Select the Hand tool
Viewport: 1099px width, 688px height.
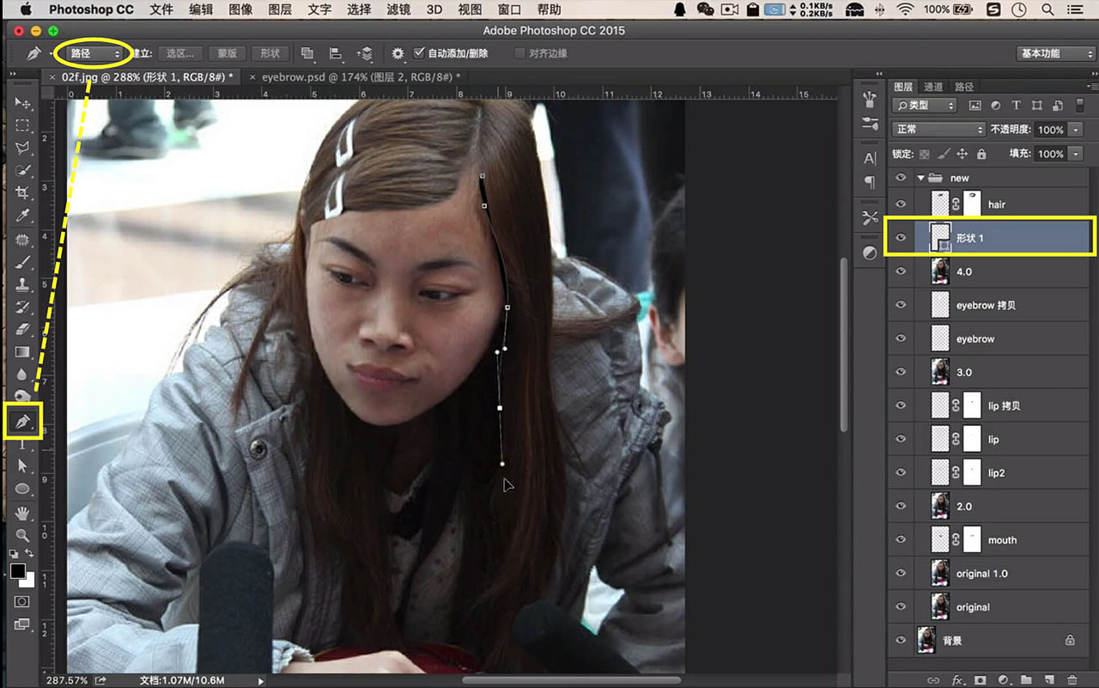pyautogui.click(x=22, y=513)
